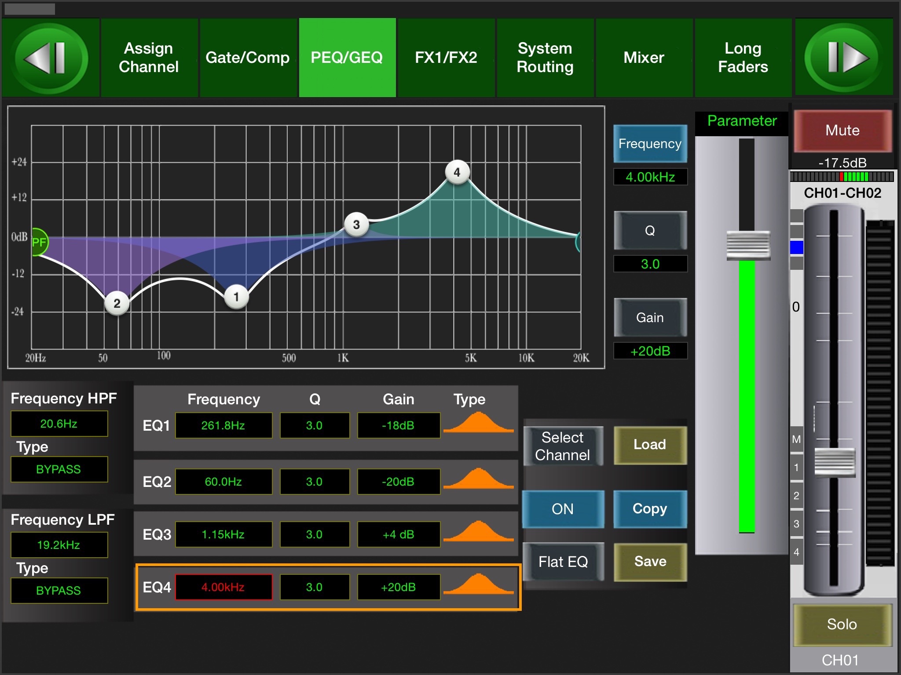Go to next page with right arrow

(844, 58)
